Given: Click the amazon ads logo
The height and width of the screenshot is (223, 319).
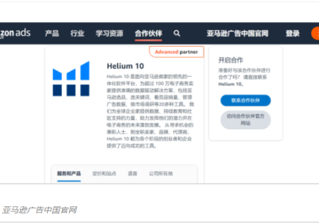Looking at the screenshot, I should pos(15,33).
